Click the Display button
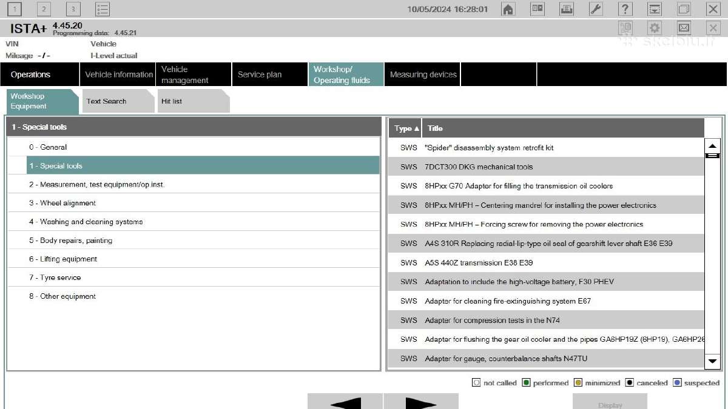Image resolution: width=728 pixels, height=409 pixels. [x=610, y=402]
